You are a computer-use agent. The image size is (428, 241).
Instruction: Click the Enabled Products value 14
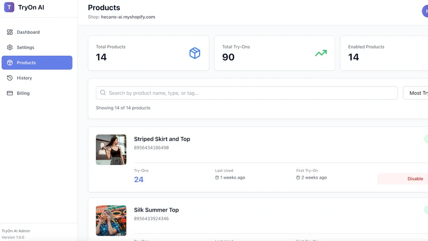[x=354, y=57]
